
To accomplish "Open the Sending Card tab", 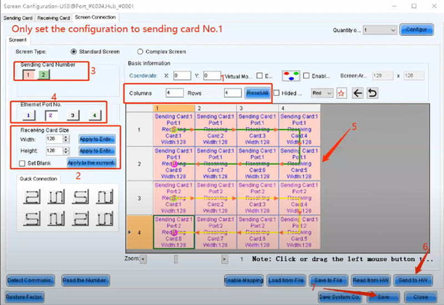I will coord(18,18).
